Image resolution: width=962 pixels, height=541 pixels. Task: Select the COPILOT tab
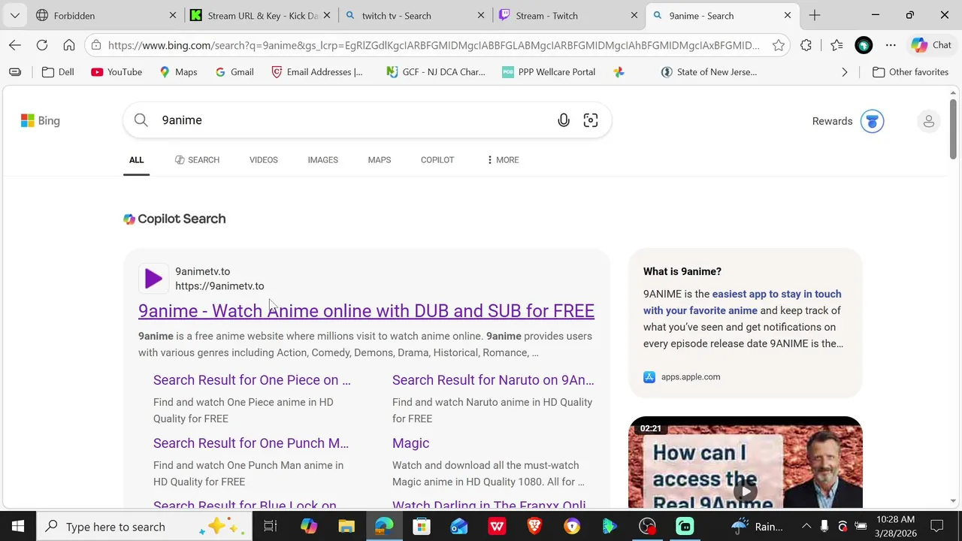[437, 160]
